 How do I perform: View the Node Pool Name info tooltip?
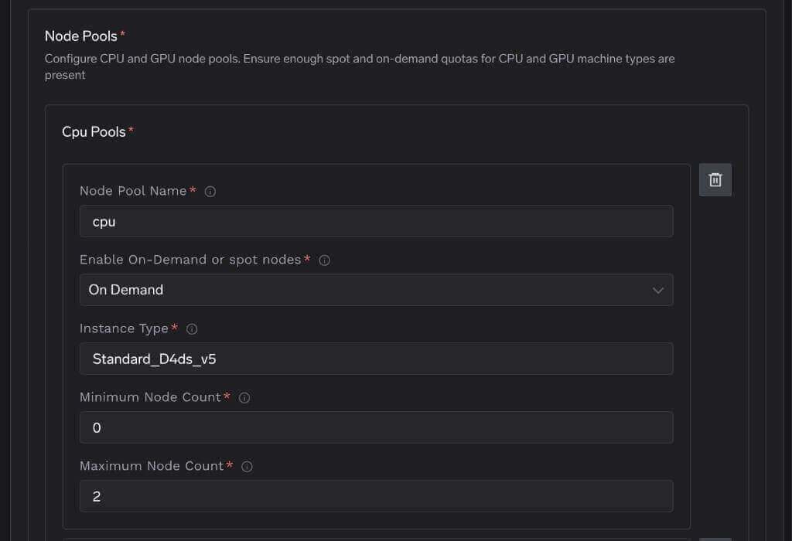tap(210, 191)
